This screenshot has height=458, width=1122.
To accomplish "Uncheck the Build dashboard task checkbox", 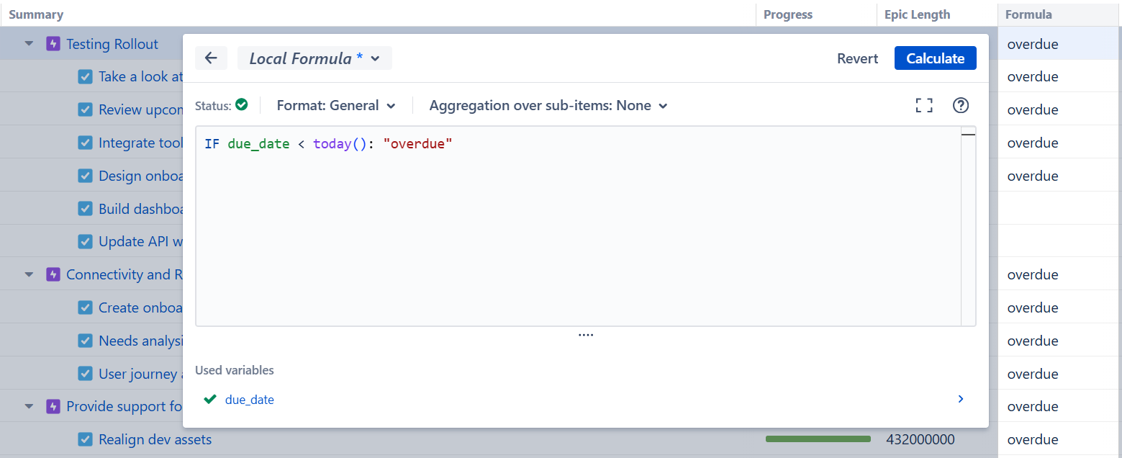I will pos(86,208).
